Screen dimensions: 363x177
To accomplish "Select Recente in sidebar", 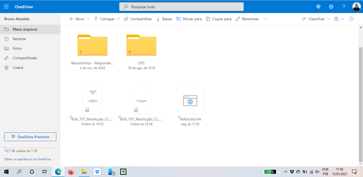I will pos(30,39).
